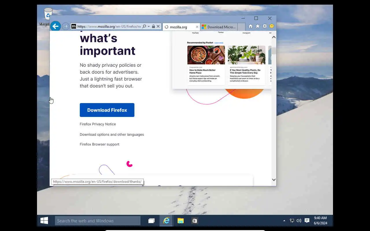This screenshot has width=370, height=231.
Task: Click the search magnifier in address bar
Action: tap(144, 26)
